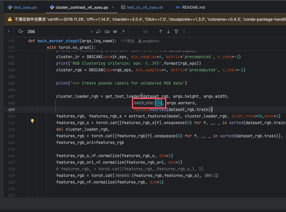
Task: Click the yangbincv author annotation
Action: coord(149,41)
